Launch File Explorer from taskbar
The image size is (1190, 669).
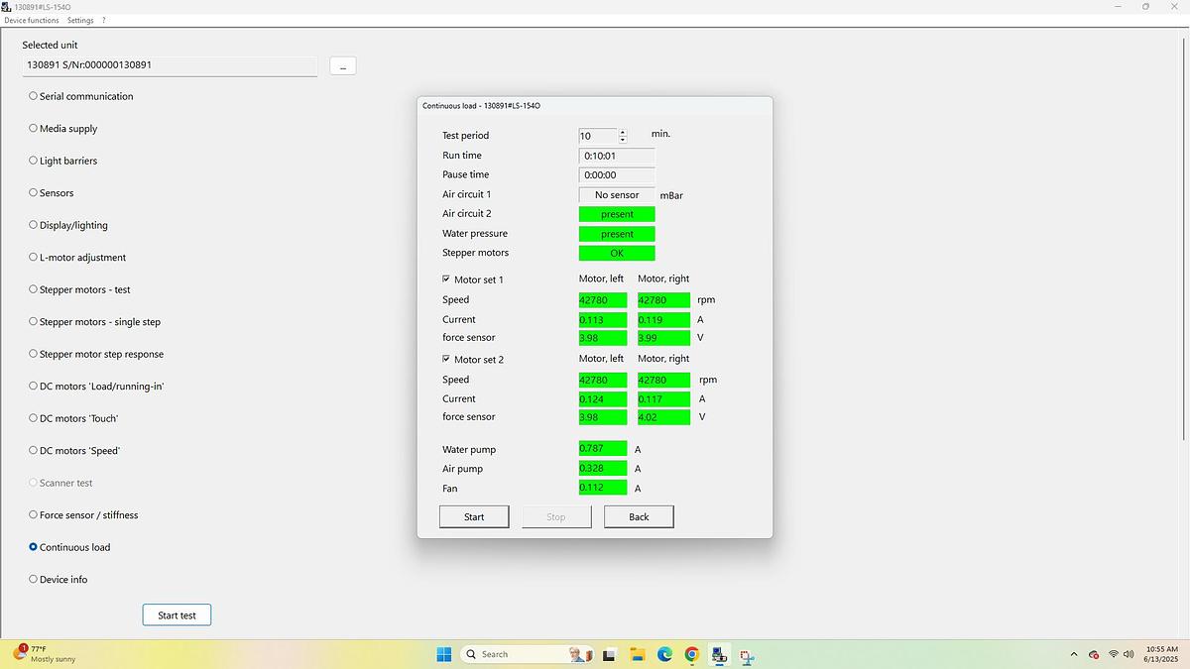(637, 654)
